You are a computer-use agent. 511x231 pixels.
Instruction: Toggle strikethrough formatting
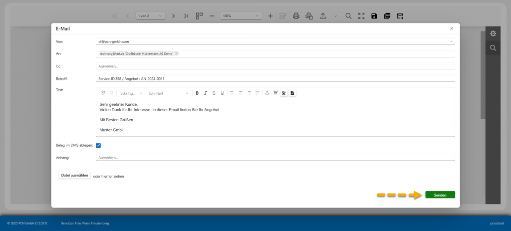click(x=214, y=93)
